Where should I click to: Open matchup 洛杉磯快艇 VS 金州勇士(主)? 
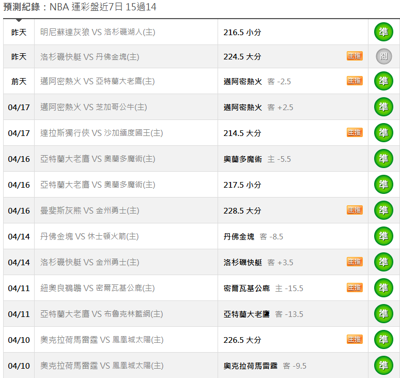[89, 262]
